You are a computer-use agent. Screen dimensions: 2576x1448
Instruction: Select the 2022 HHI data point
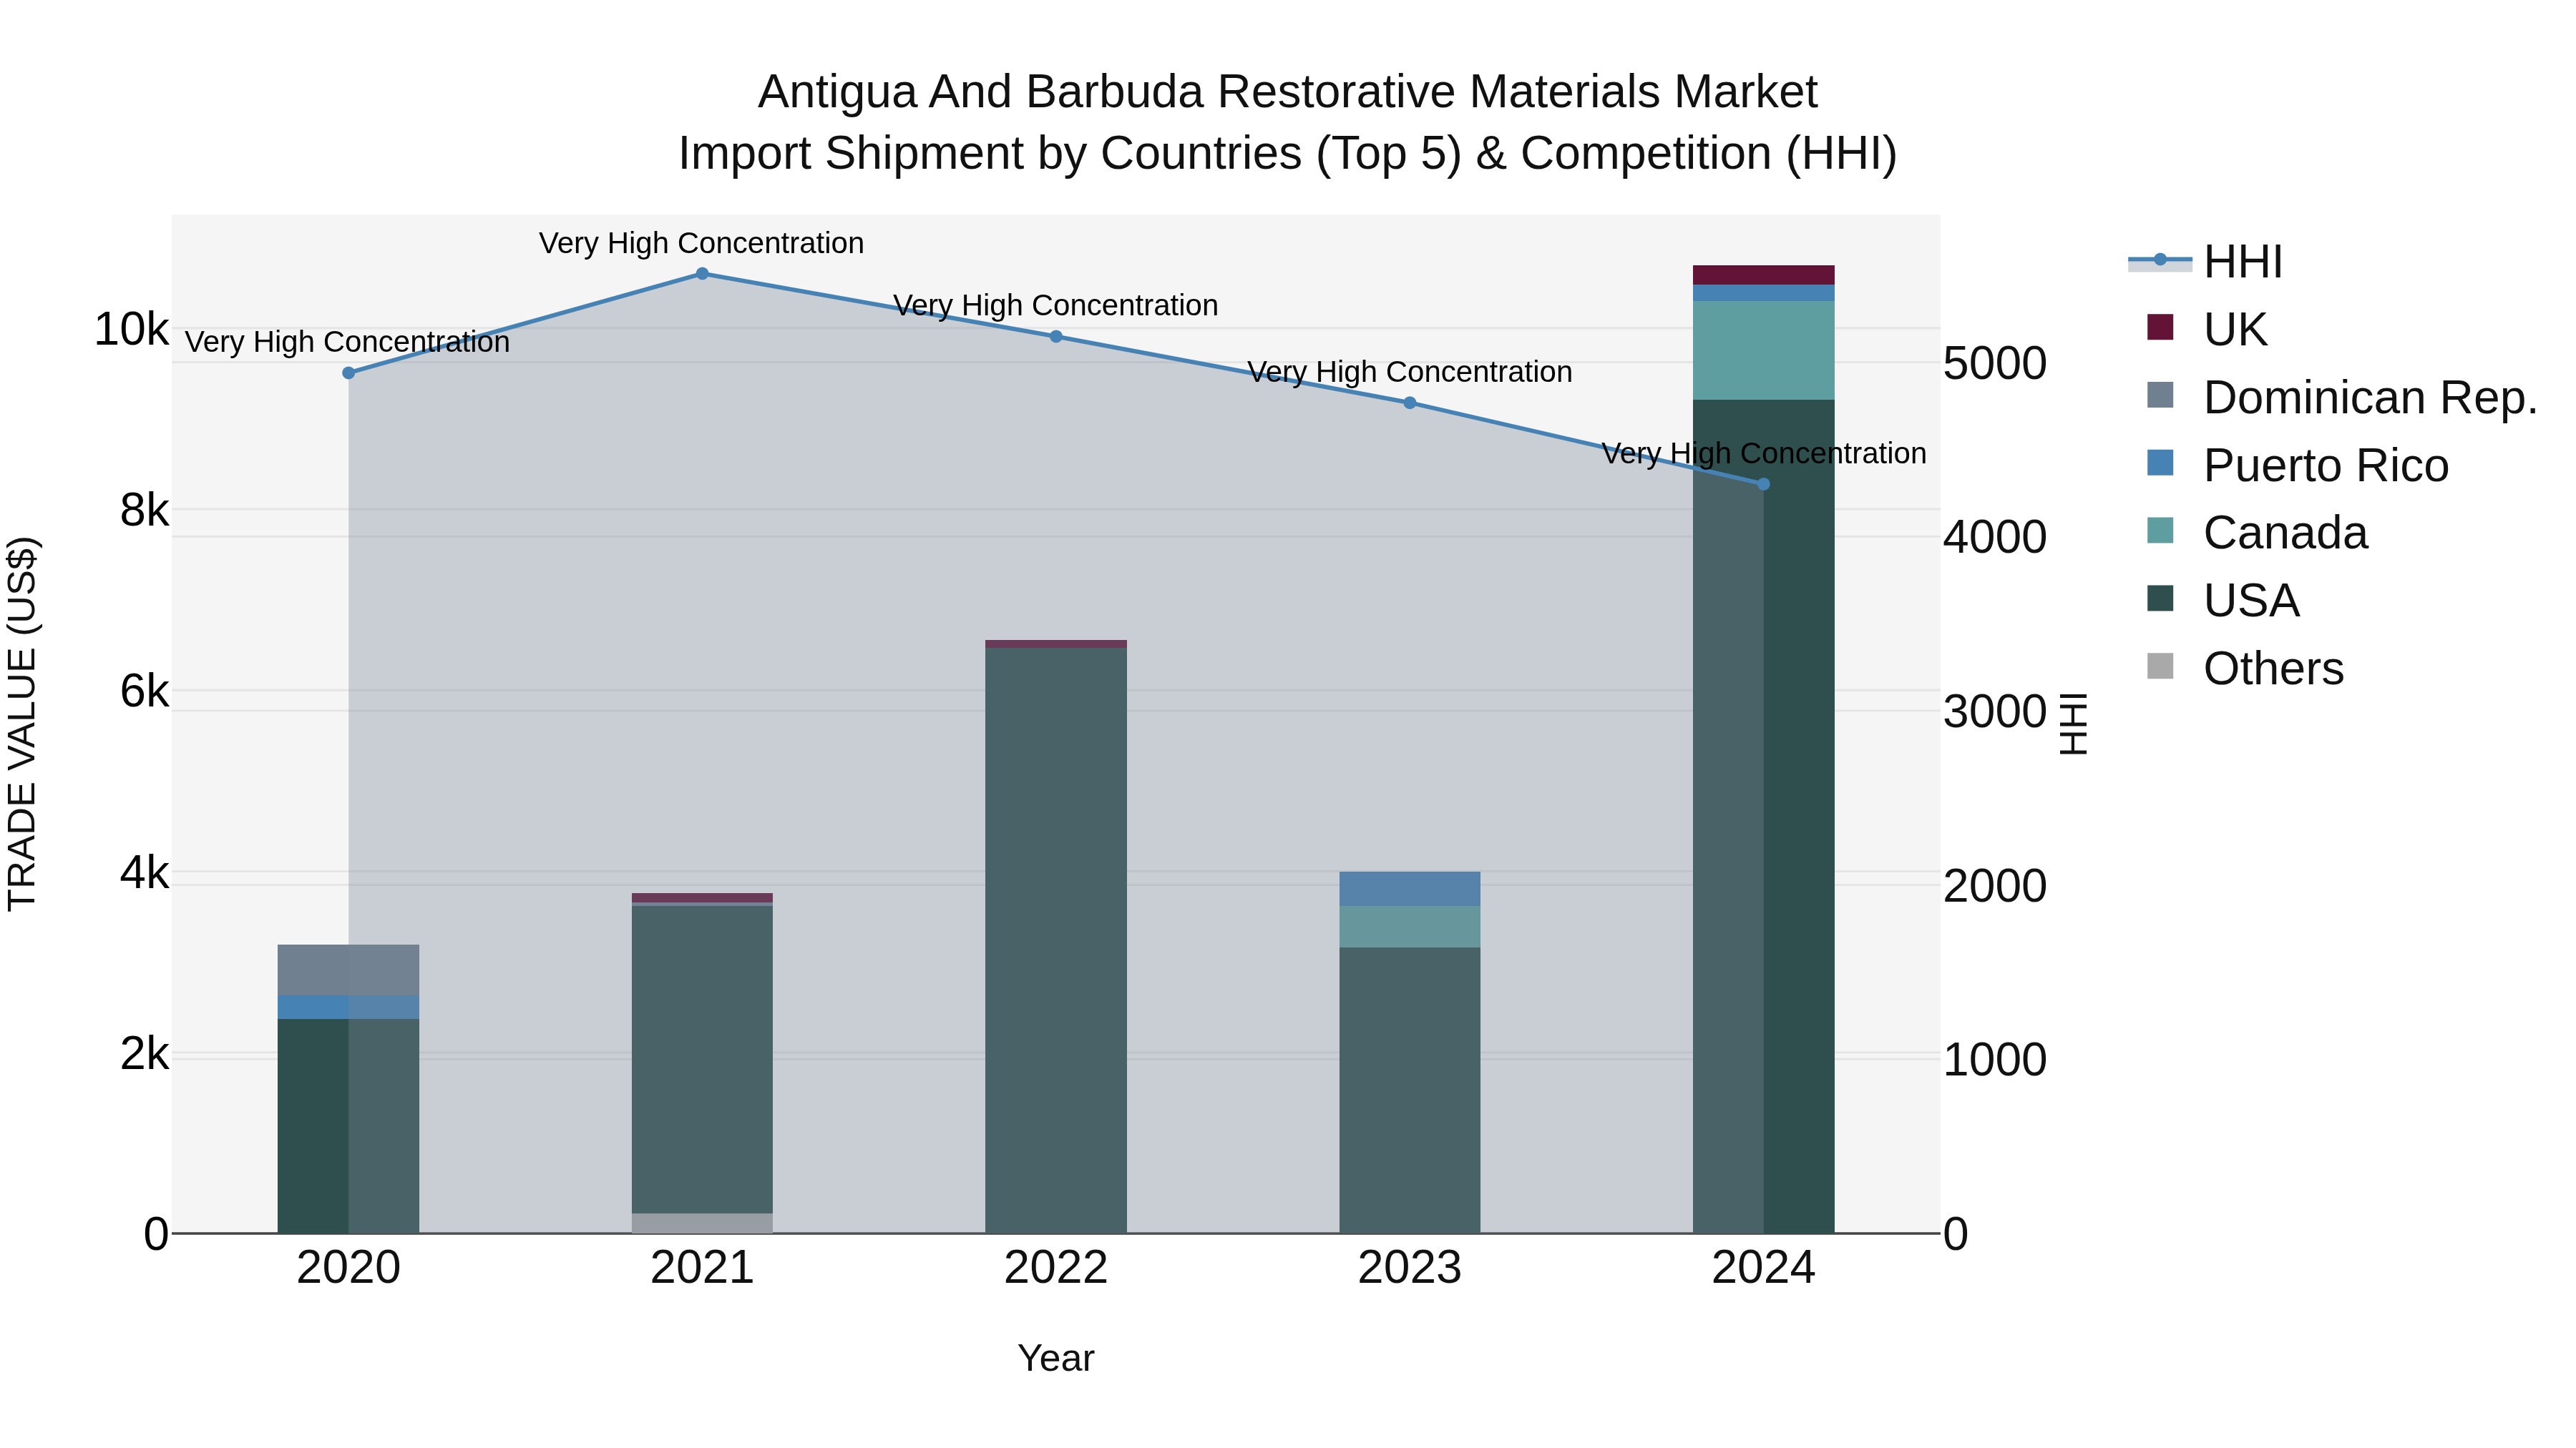pyautogui.click(x=1056, y=337)
